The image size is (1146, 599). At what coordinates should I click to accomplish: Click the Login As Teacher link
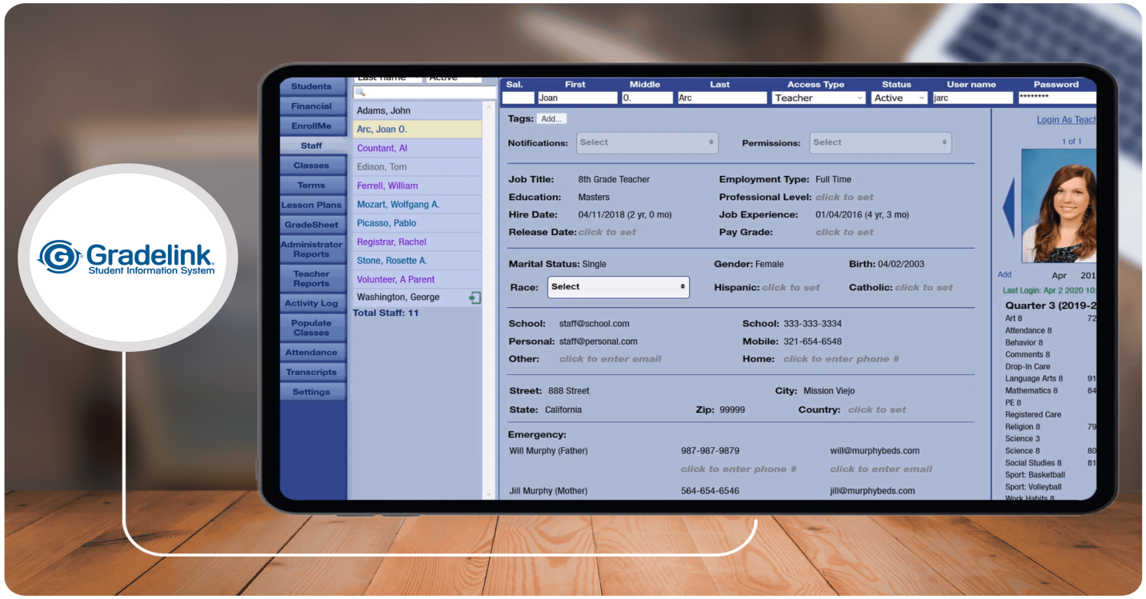[x=1066, y=120]
